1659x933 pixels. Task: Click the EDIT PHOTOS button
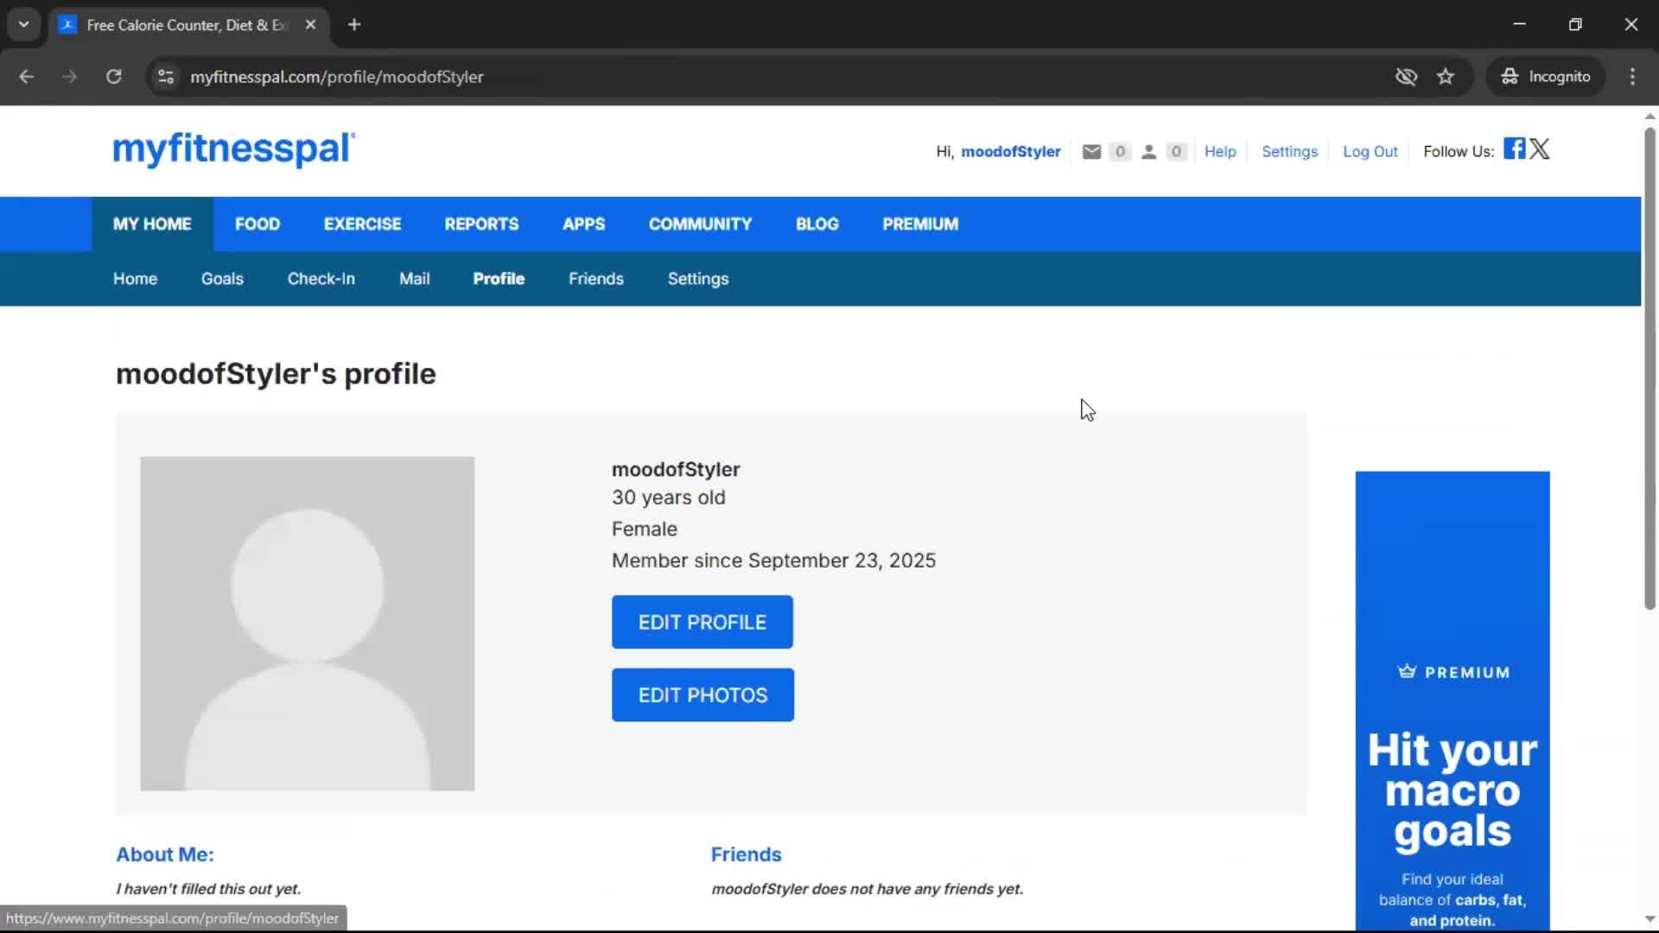(x=702, y=695)
